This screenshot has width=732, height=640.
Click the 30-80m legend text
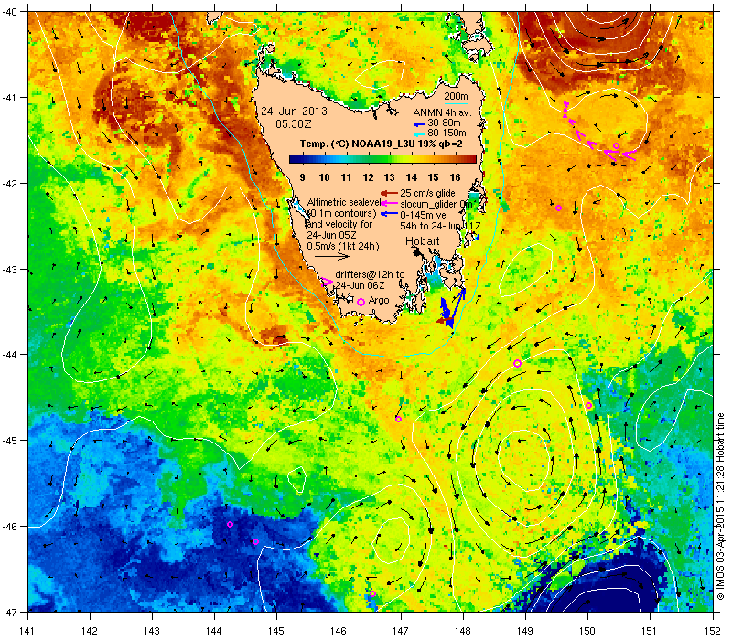[x=445, y=123]
